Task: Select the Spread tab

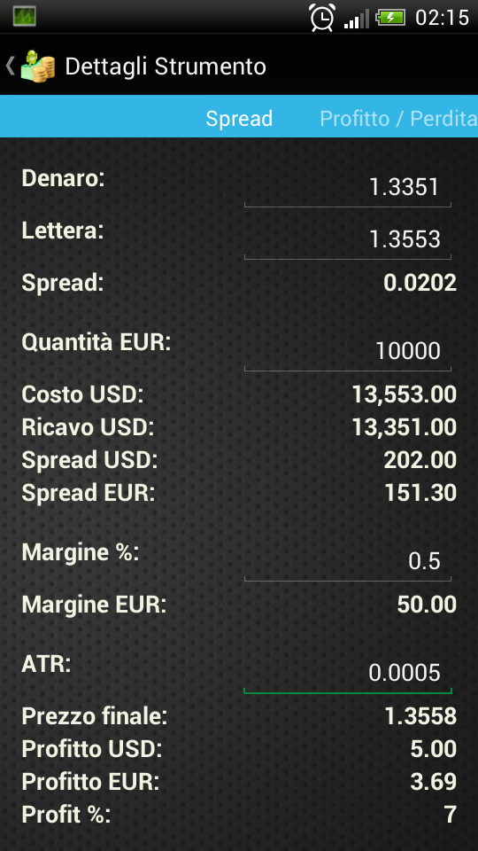Action: [x=239, y=118]
